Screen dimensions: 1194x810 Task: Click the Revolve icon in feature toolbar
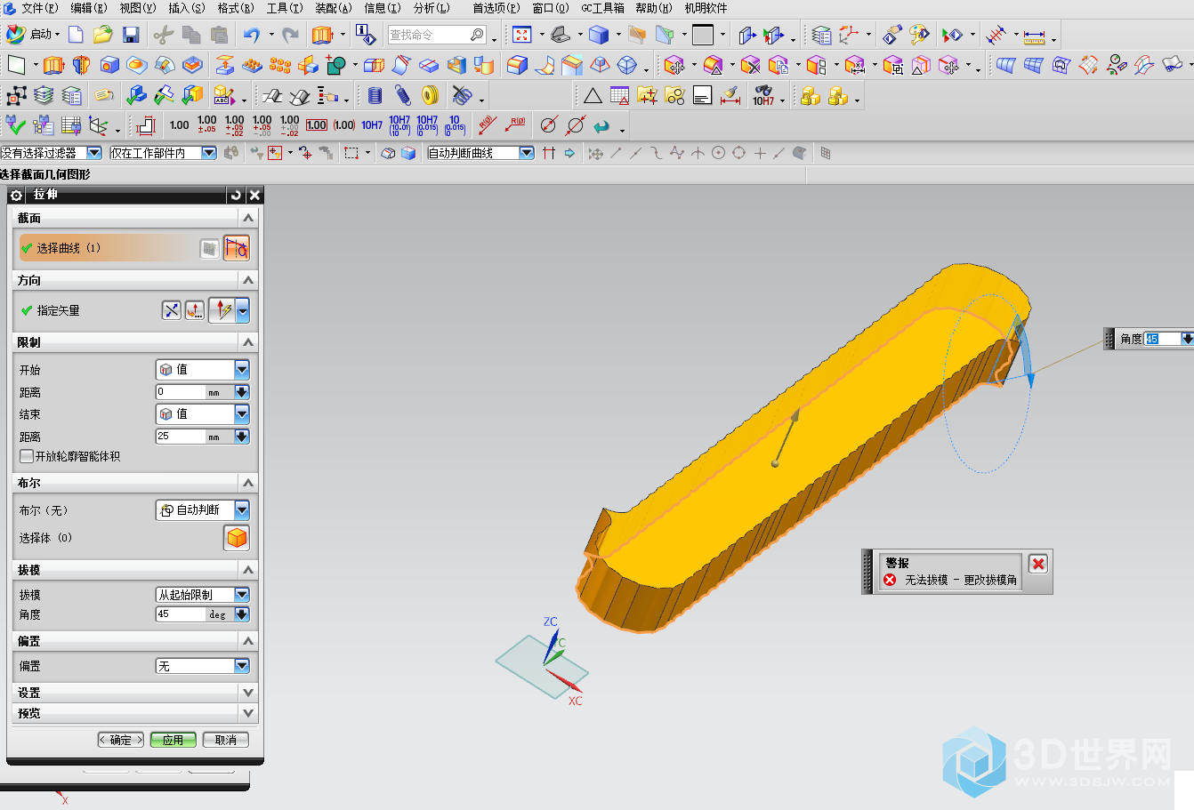tap(81, 65)
